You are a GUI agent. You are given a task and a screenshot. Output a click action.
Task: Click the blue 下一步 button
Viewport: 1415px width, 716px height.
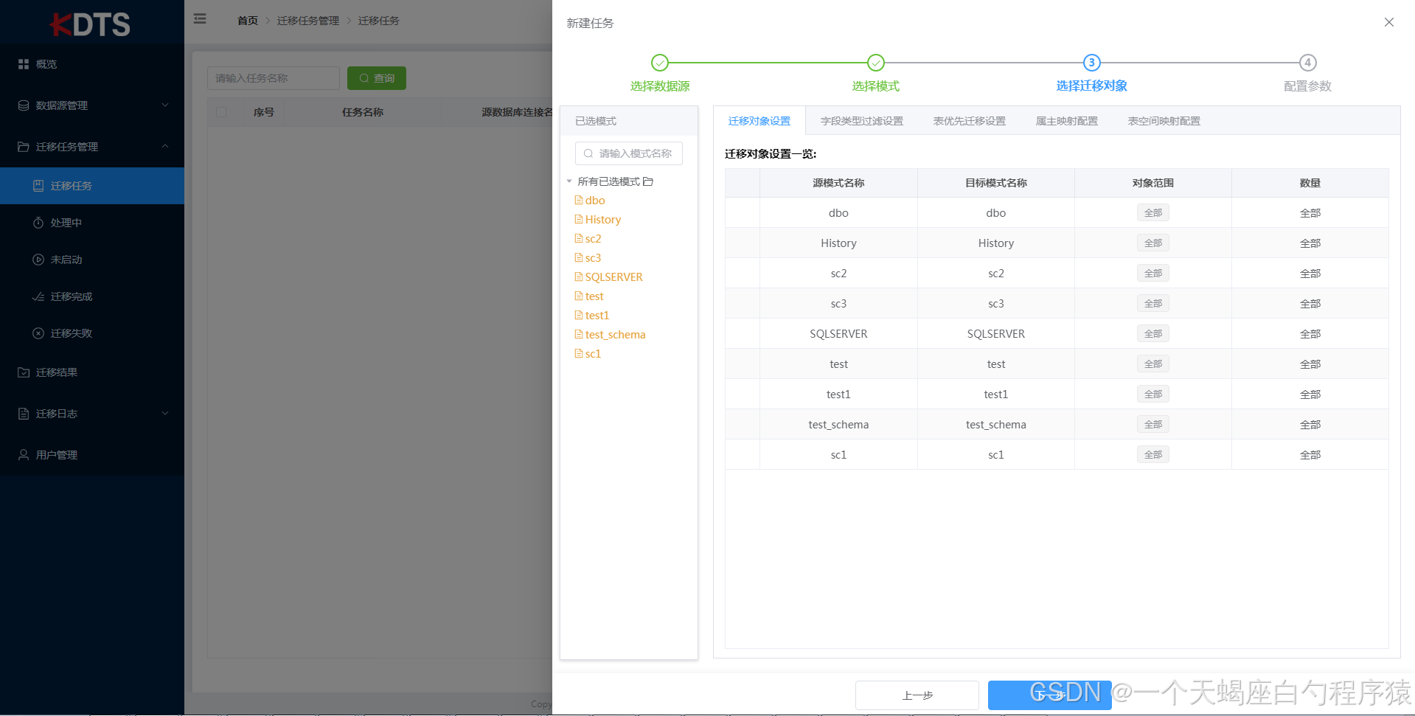click(1049, 695)
